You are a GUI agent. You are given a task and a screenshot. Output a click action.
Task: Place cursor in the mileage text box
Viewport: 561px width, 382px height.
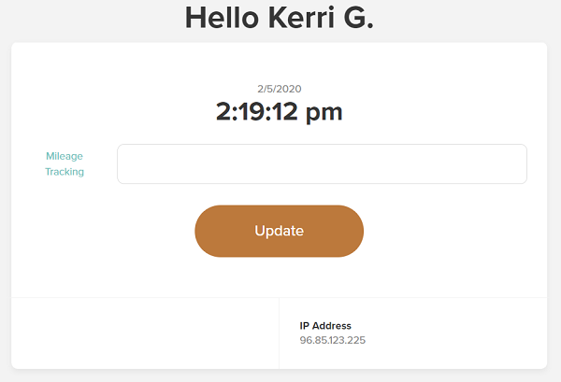tap(322, 163)
